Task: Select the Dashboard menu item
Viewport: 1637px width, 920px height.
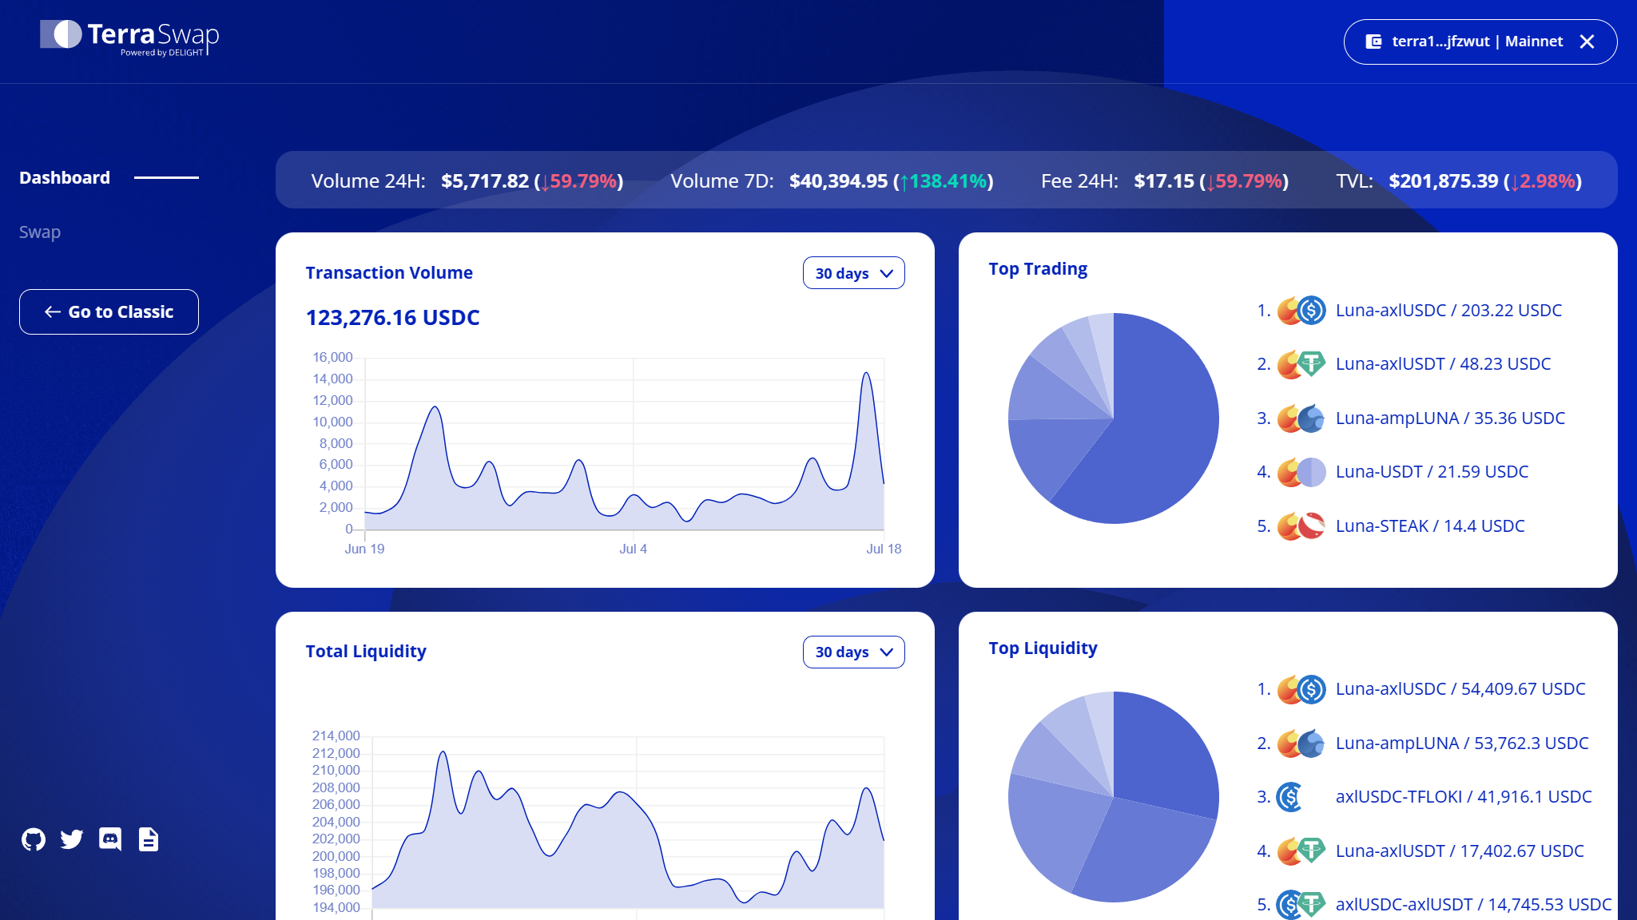Action: (x=65, y=177)
